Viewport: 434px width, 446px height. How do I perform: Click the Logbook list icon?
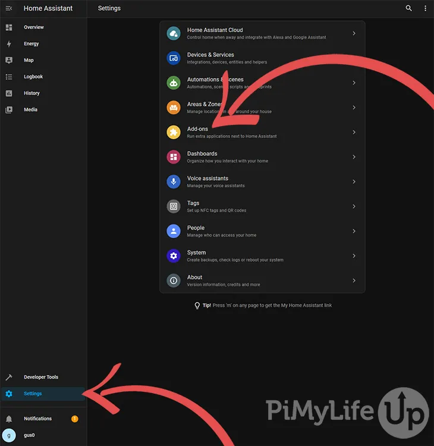click(9, 77)
